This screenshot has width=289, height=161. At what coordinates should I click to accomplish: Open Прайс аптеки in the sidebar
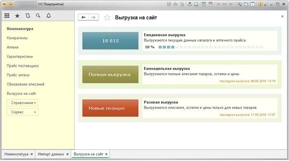18,75
